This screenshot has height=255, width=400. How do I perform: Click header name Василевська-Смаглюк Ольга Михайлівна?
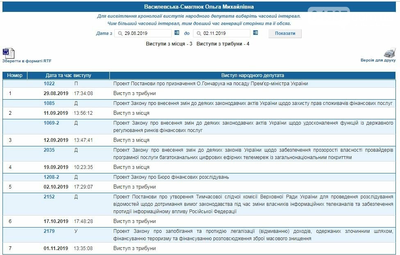point(199,7)
